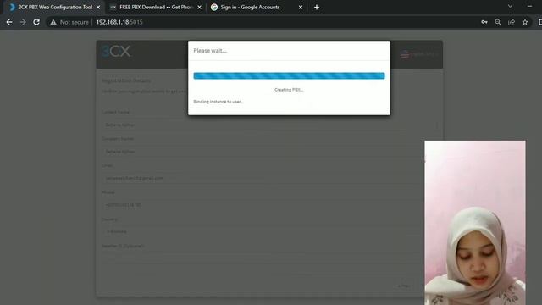This screenshot has height=305, width=542.
Task: Click the Not secure label text
Action: point(75,22)
